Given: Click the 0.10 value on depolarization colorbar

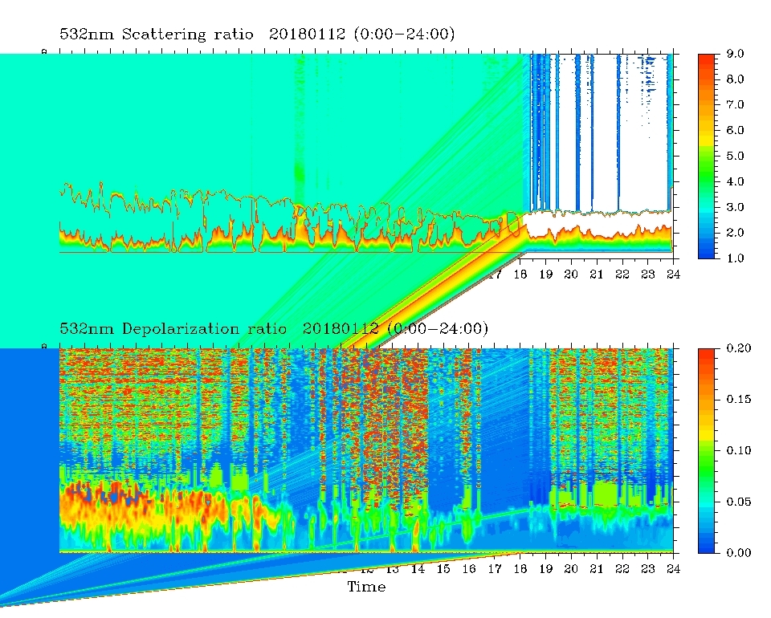Looking at the screenshot, I should pyautogui.click(x=739, y=450).
